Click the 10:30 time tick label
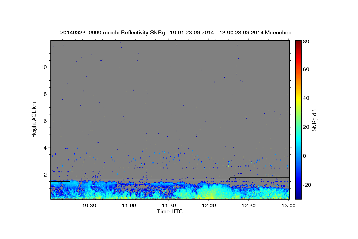The image size is (358, 239). pos(89,206)
